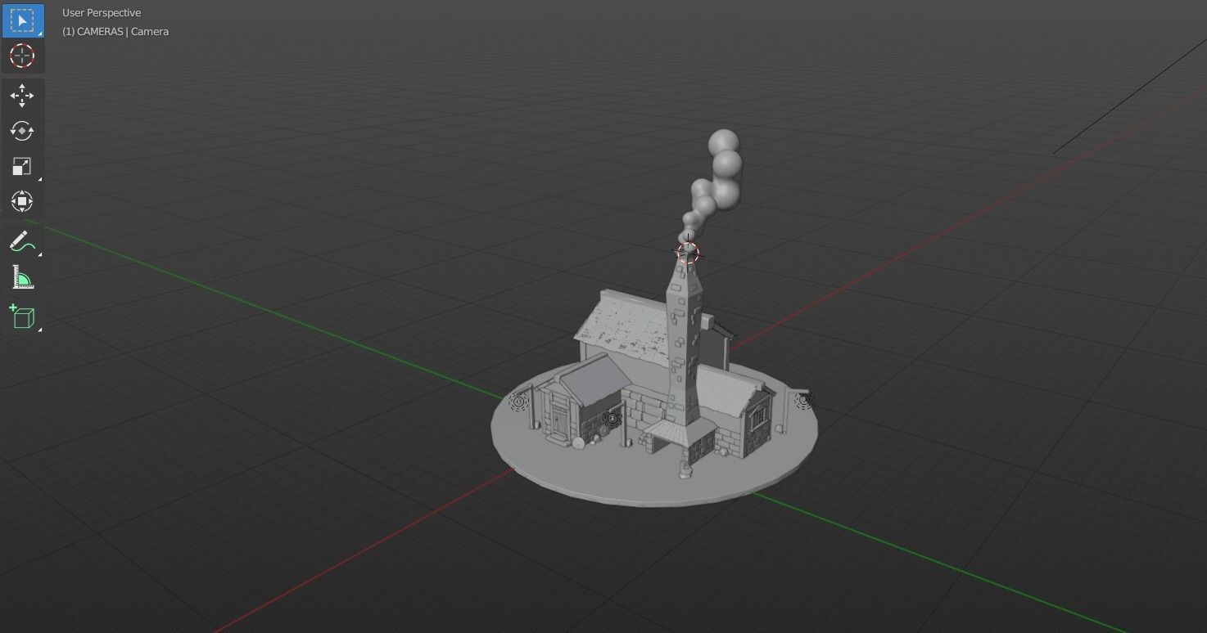This screenshot has width=1207, height=633.
Task: Pick the Rotate tool
Action: (x=22, y=131)
